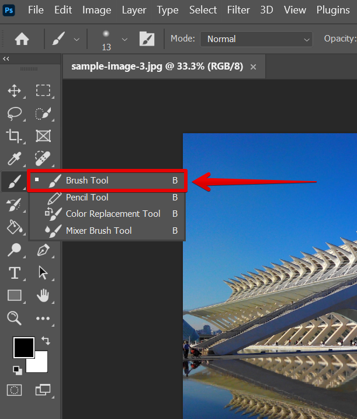Open the Type menu
Screen dimensions: 357x419
point(168,10)
